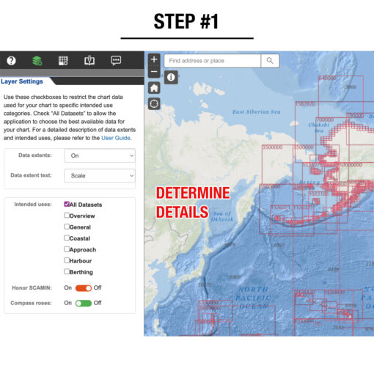
Task: Click the East Siberian Sea label
Action: [x=257, y=112]
